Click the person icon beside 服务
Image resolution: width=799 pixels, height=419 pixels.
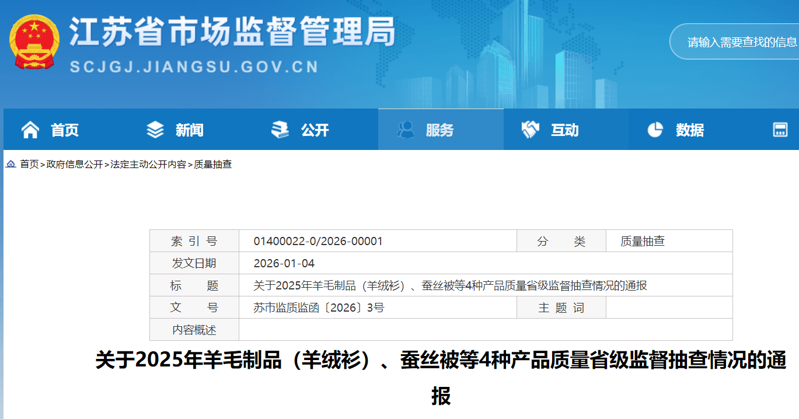coord(405,130)
